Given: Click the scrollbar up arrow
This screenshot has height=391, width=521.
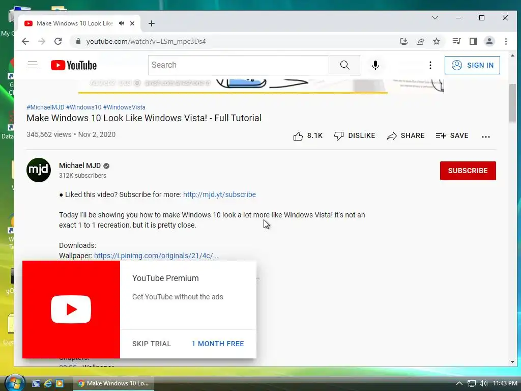Looking at the screenshot, I should coord(512,56).
